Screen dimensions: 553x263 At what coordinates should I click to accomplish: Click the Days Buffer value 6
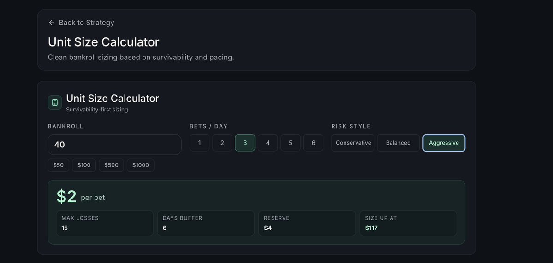(165, 228)
